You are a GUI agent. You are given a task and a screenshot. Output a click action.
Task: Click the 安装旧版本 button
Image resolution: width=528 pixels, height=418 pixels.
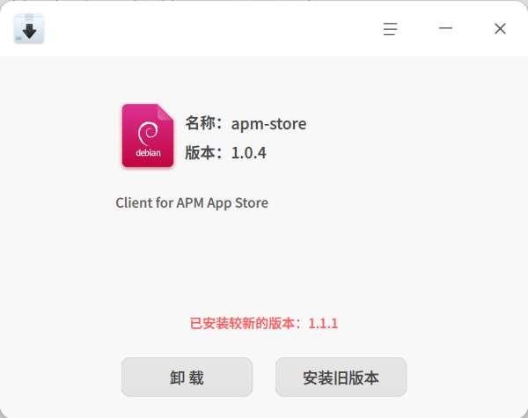(x=341, y=377)
